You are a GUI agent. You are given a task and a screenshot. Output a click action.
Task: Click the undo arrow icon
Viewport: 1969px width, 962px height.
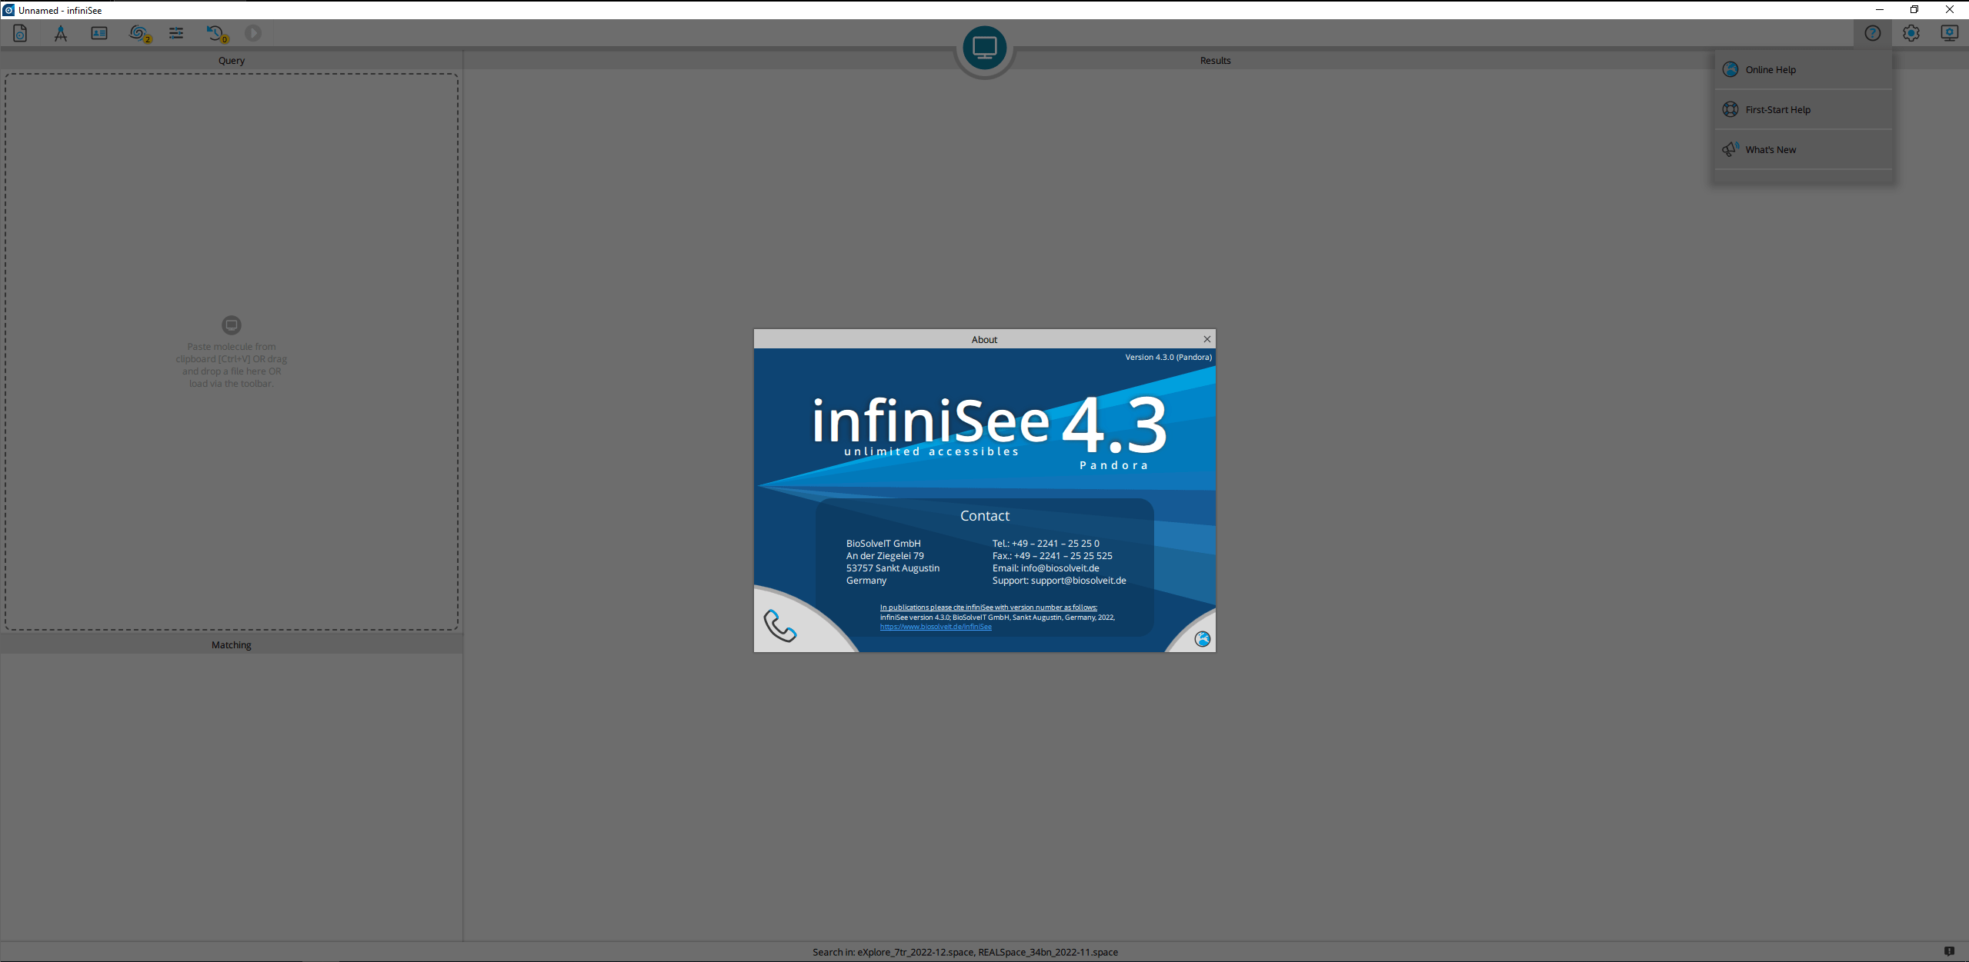point(213,32)
